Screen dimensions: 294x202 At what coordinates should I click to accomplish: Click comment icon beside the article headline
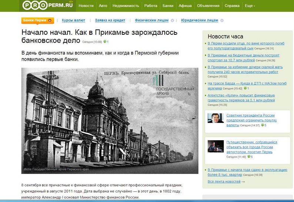(105, 42)
